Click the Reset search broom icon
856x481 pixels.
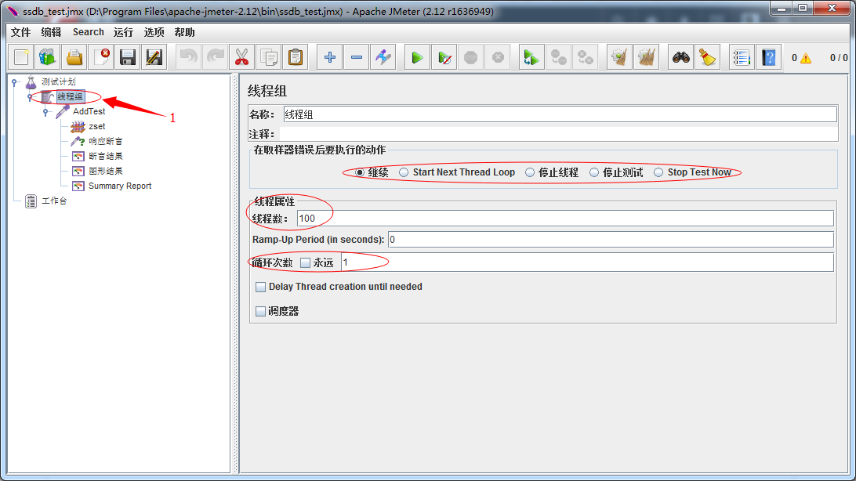point(708,57)
